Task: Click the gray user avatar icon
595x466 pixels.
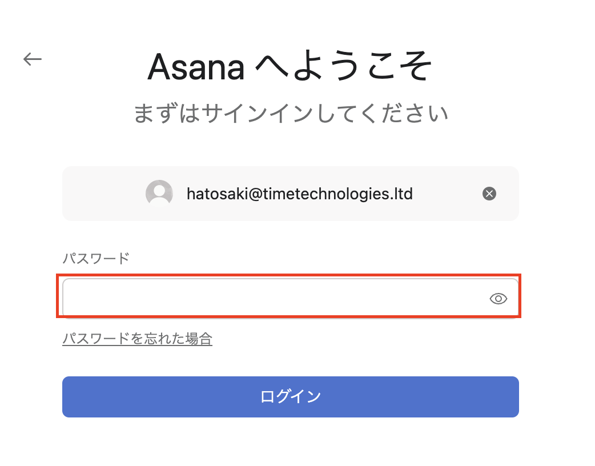Action: click(159, 194)
